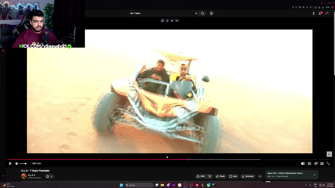Viewport: 335px width, 188px height.
Task: Open YouTube notifications bell
Action: coord(320,13)
